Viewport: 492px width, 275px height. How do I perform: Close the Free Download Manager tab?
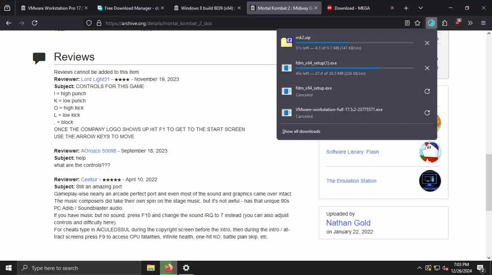click(163, 8)
